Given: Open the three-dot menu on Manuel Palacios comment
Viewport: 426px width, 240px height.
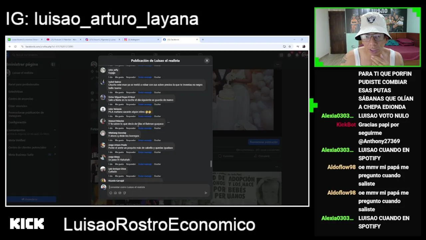Looking at the screenshot, I should [x=168, y=122].
